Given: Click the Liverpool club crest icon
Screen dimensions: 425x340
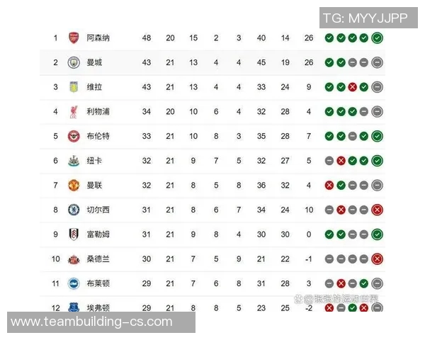Looking at the screenshot, I should coord(74,111).
